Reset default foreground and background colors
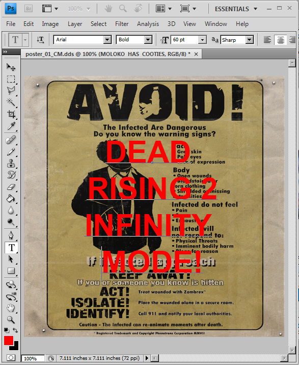The image size is (299, 365). [7, 330]
